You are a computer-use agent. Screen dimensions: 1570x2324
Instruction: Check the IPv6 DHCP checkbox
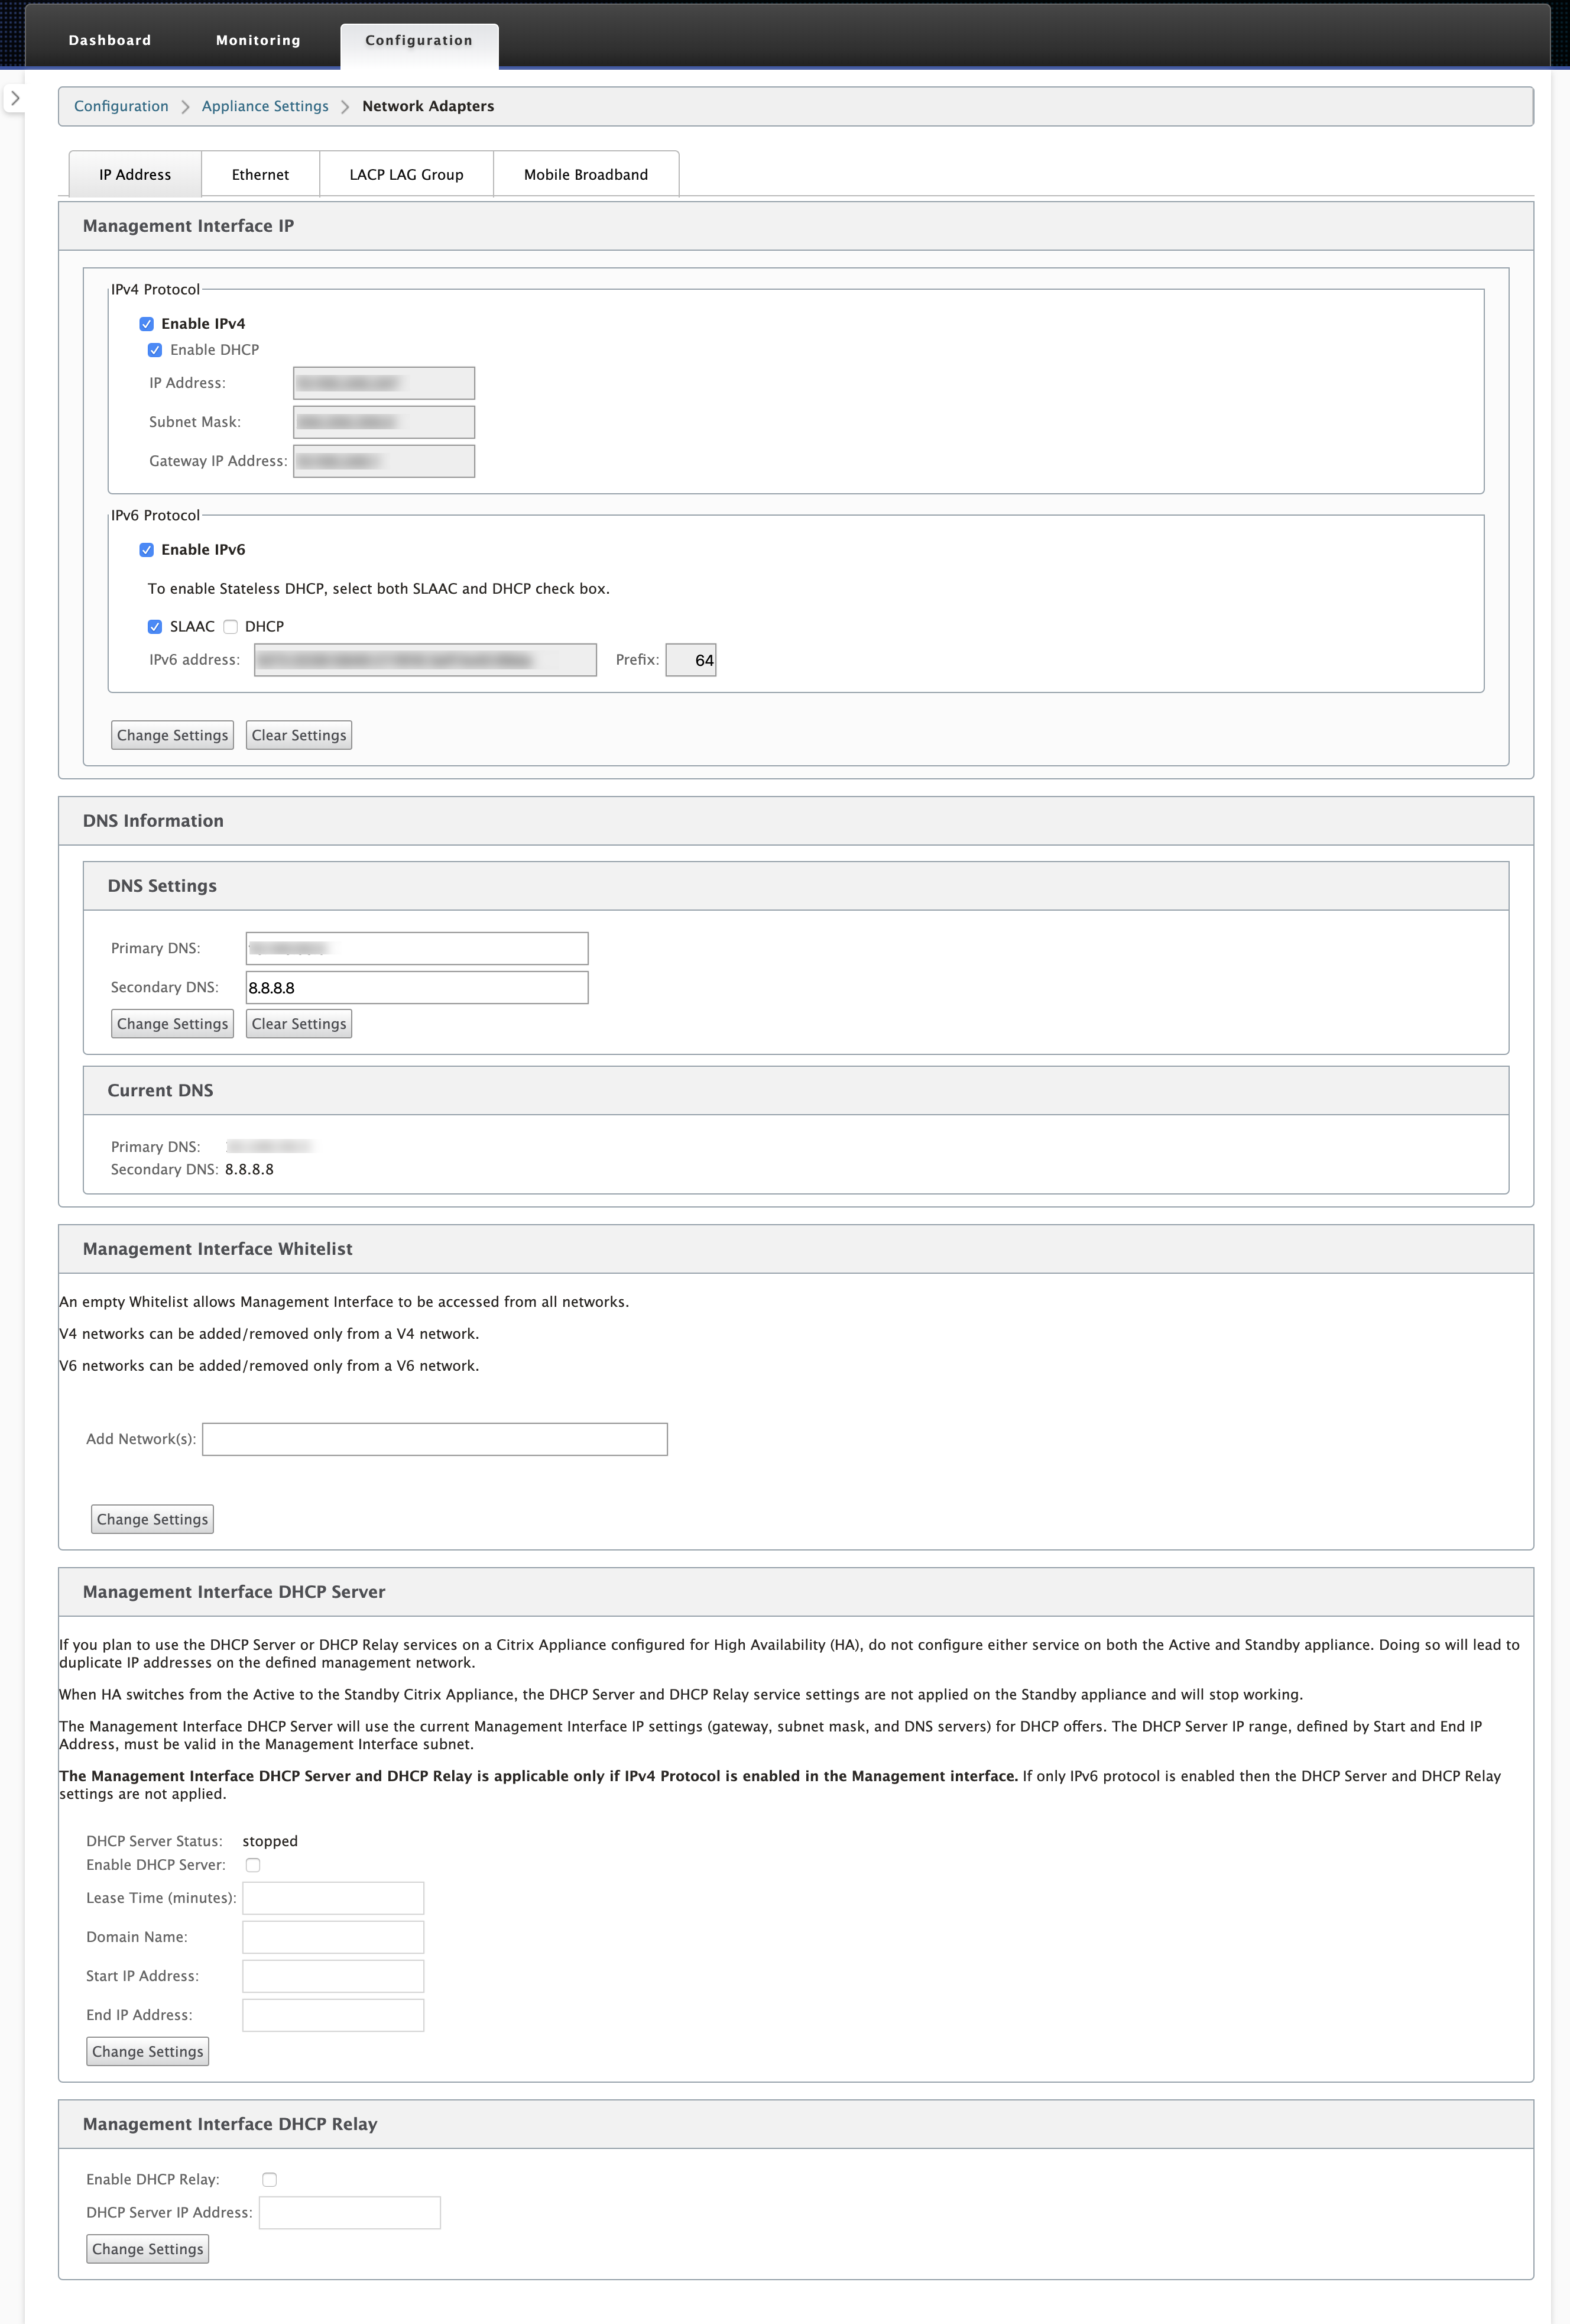pyautogui.click(x=231, y=627)
